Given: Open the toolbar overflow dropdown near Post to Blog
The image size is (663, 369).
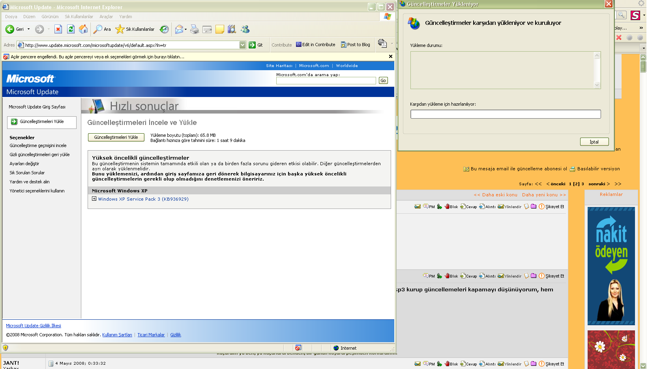Looking at the screenshot, I should click(x=392, y=43).
